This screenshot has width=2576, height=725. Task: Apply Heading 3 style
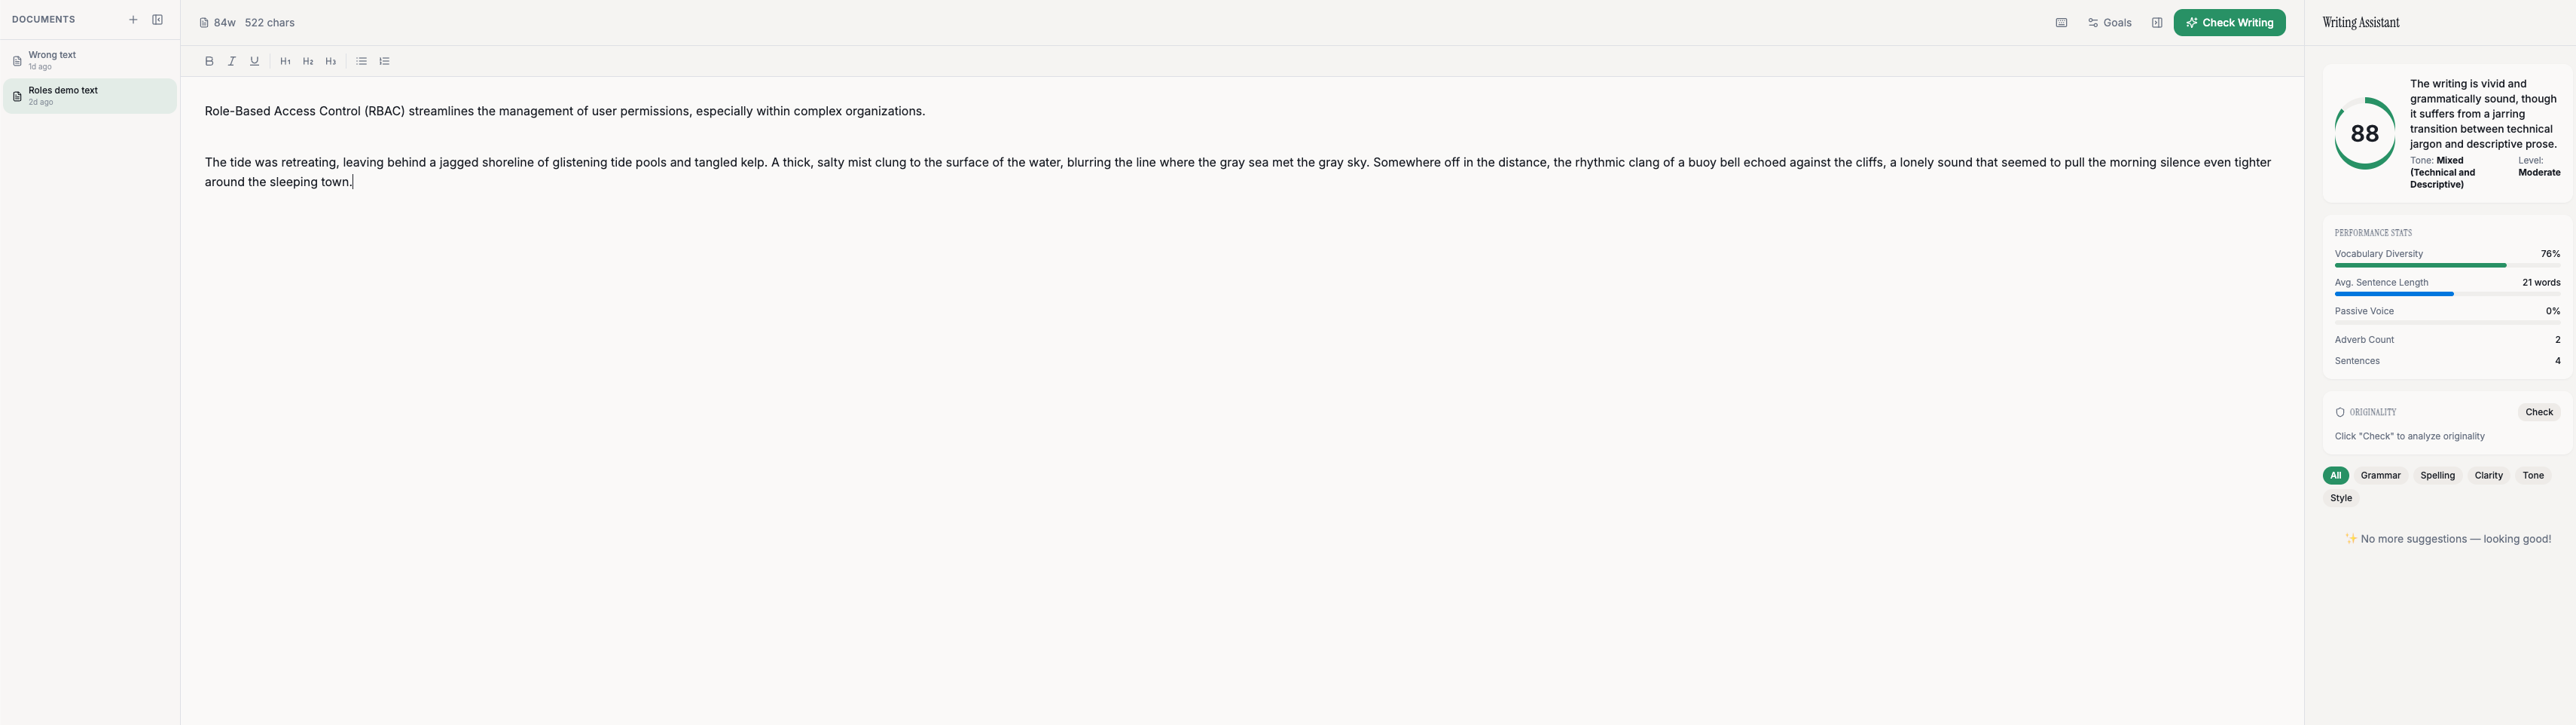[331, 61]
